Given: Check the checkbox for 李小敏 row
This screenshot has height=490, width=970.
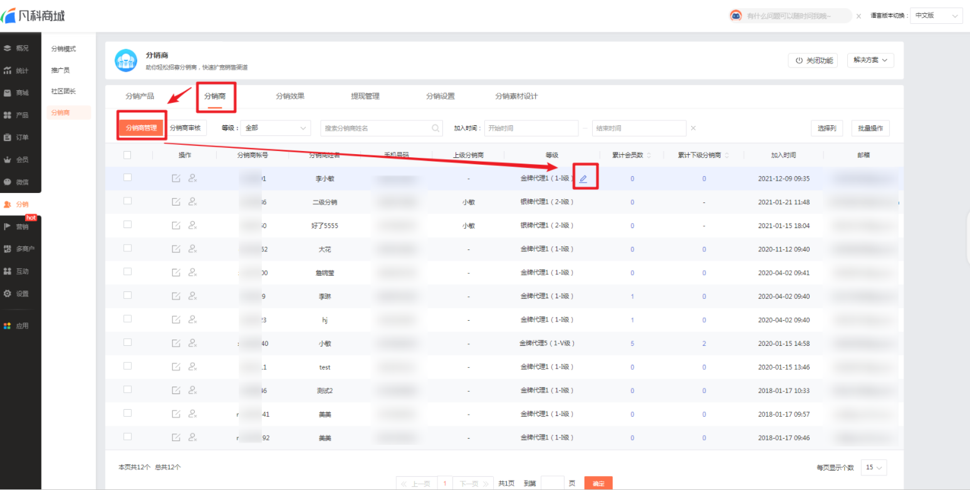Looking at the screenshot, I should tap(127, 178).
